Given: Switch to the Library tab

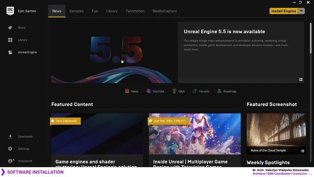Looking at the screenshot, I should point(112,11).
